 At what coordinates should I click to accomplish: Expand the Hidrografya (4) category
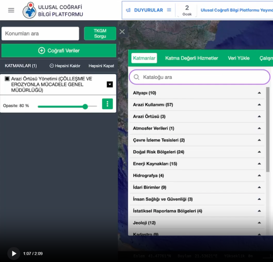259,175
